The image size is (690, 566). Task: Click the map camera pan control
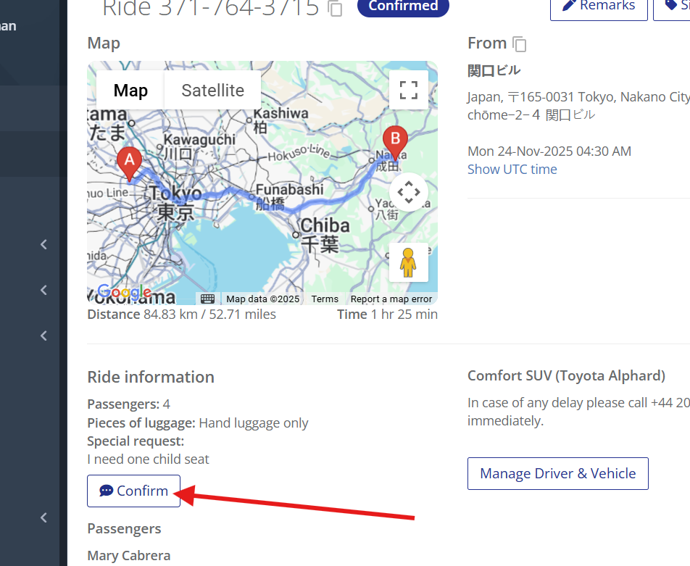[x=408, y=192]
